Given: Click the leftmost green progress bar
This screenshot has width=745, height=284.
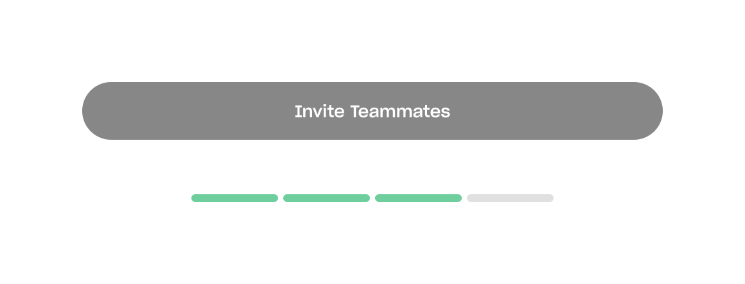Looking at the screenshot, I should [234, 198].
